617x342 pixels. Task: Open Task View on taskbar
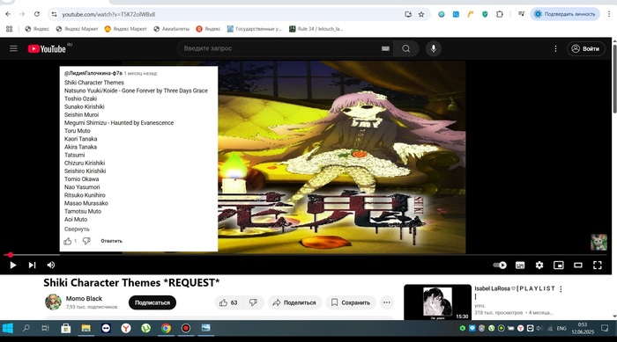click(x=45, y=328)
